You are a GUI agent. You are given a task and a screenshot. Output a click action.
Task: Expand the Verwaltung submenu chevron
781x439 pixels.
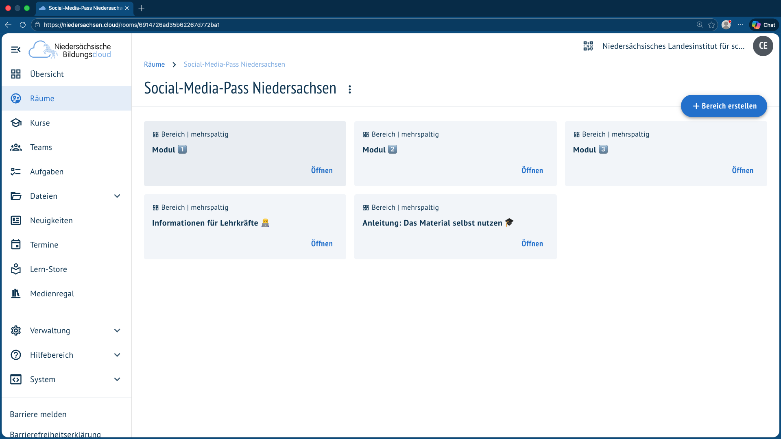117,330
